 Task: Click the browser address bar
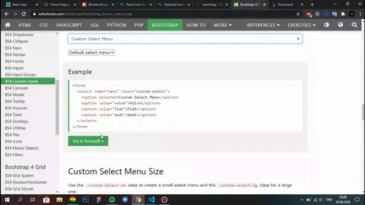pyautogui.click(x=163, y=14)
